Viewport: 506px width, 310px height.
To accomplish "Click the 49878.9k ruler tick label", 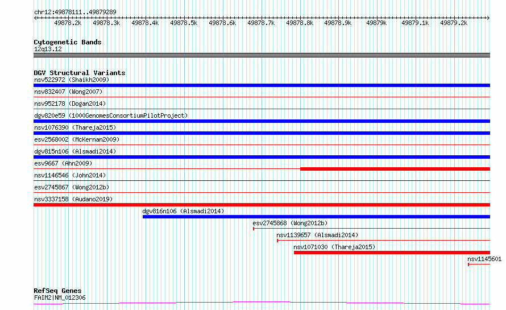I will (338, 23).
